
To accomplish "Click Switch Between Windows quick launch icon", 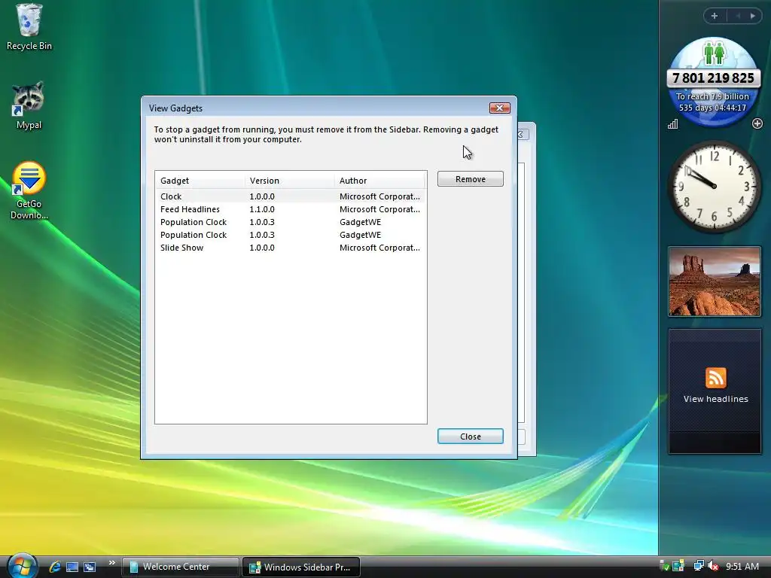I will pos(90,567).
